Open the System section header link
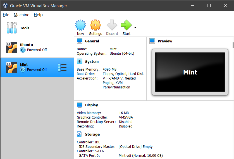The image size is (234, 159). (x=92, y=62)
